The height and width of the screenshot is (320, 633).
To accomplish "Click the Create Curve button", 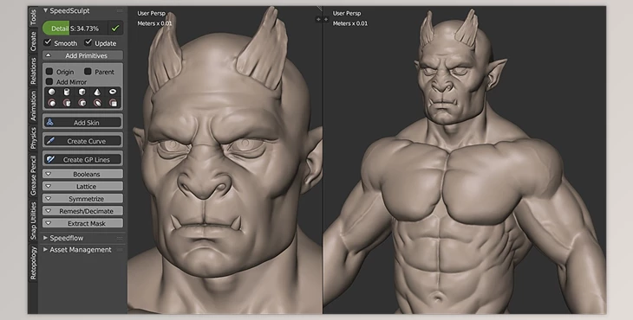I will (82, 141).
